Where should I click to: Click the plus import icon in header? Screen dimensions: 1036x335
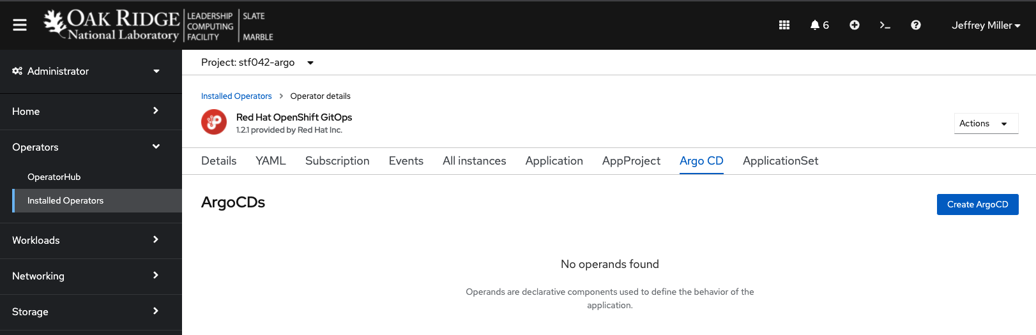(x=854, y=25)
